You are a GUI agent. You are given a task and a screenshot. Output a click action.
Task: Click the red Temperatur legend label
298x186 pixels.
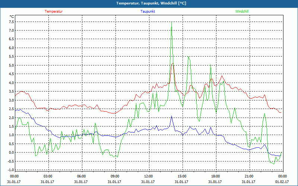click(54, 12)
